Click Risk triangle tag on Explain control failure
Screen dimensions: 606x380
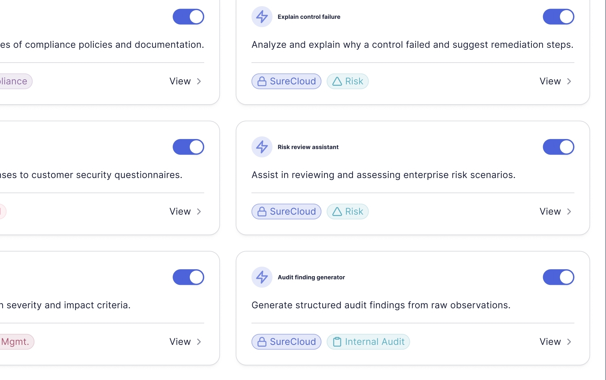click(x=348, y=81)
